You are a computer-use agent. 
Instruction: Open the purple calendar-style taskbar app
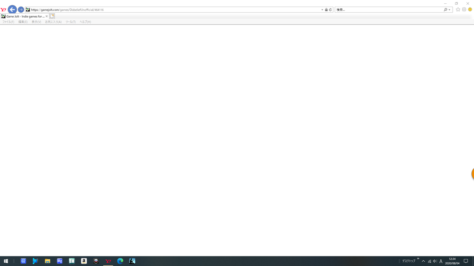point(60,261)
